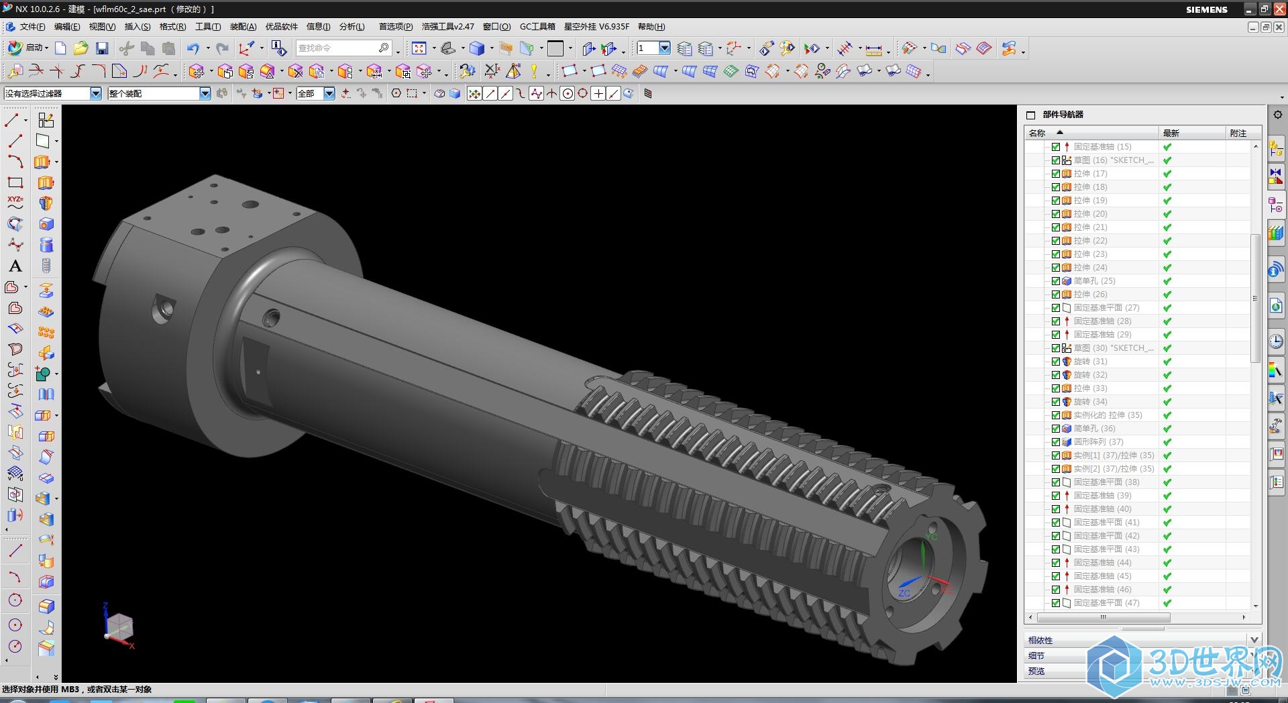Sort by the 名称 column header
The width and height of the screenshot is (1288, 703).
pos(1091,133)
